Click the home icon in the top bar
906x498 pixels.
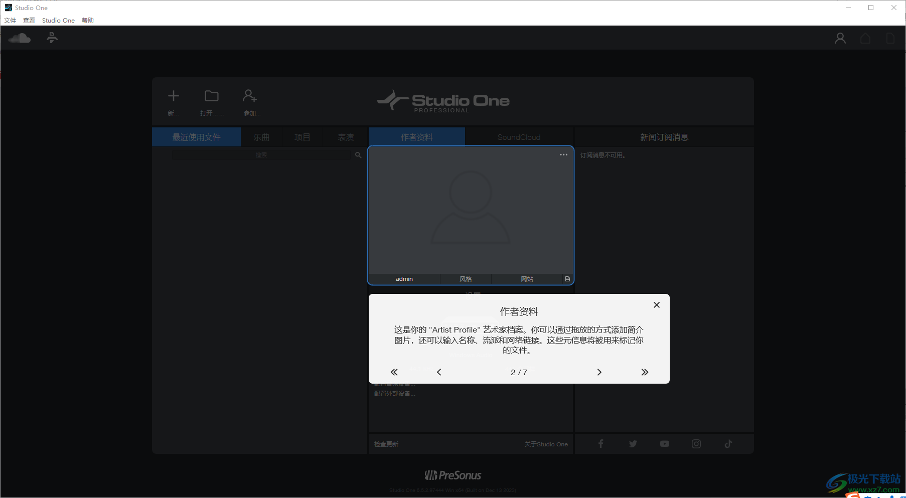pyautogui.click(x=865, y=38)
